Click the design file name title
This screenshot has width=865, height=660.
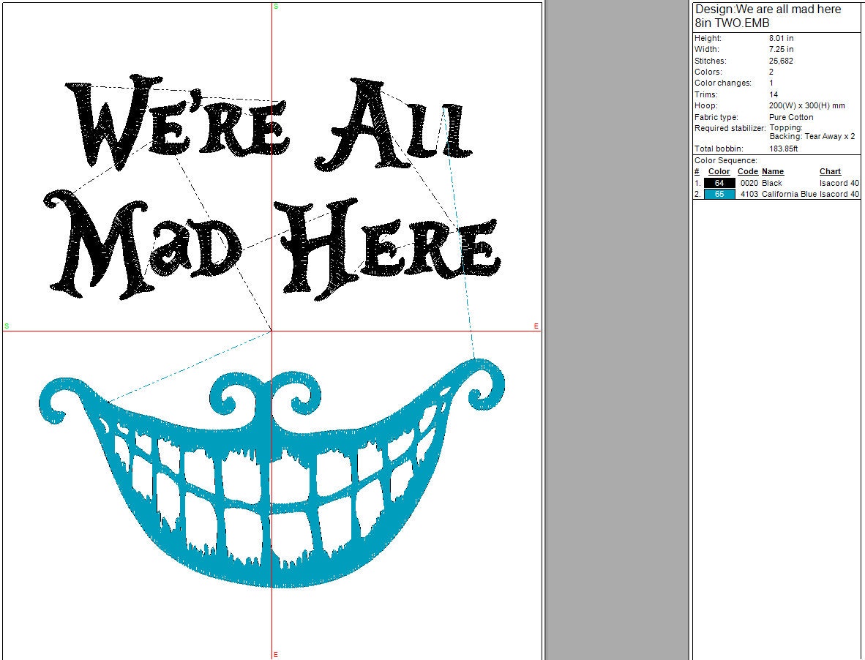(x=768, y=15)
